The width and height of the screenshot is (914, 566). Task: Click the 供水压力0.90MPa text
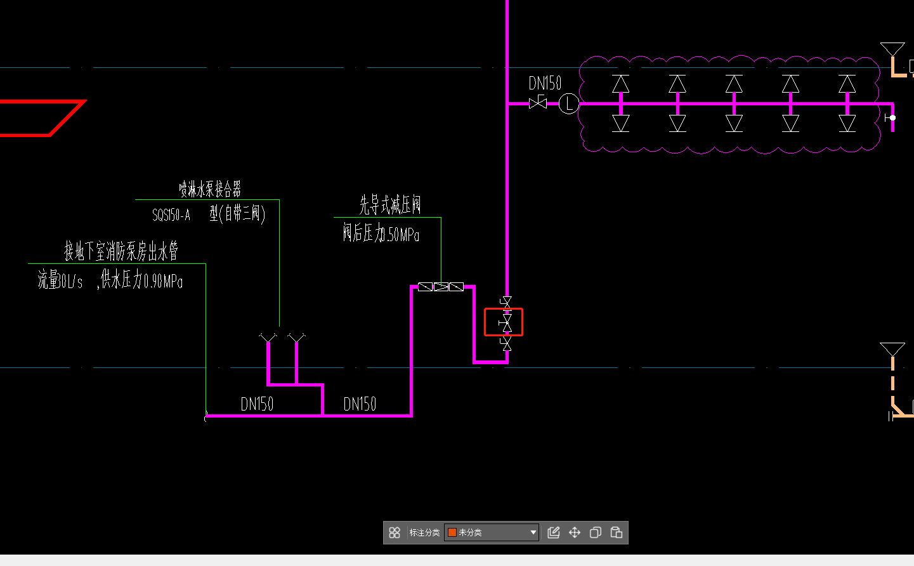142,279
